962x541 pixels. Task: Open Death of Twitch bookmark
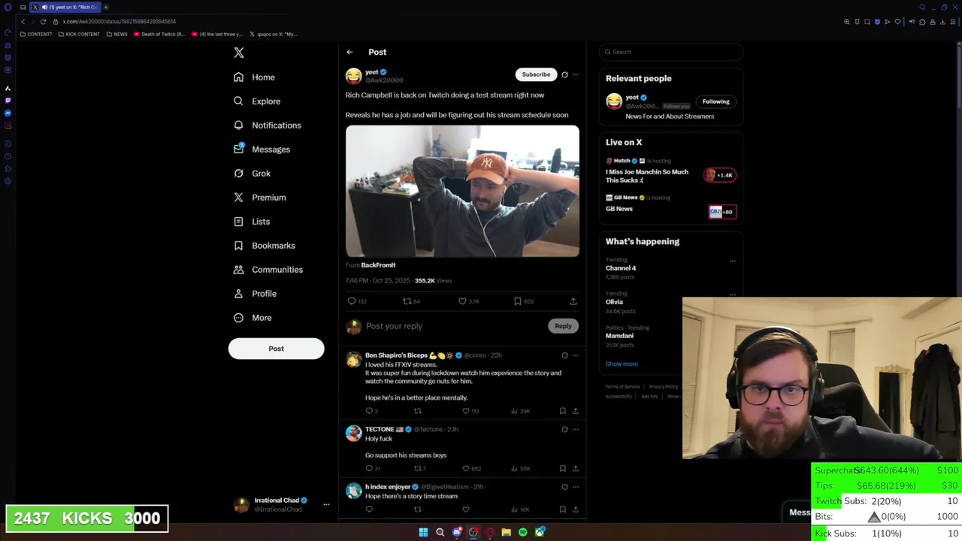coord(159,34)
